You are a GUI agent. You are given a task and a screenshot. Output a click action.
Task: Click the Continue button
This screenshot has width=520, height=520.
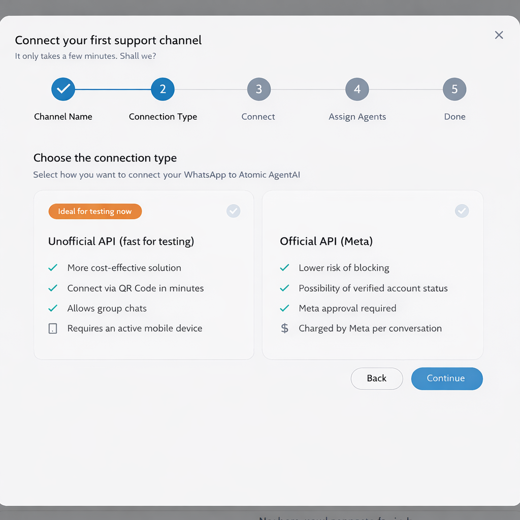tap(446, 378)
